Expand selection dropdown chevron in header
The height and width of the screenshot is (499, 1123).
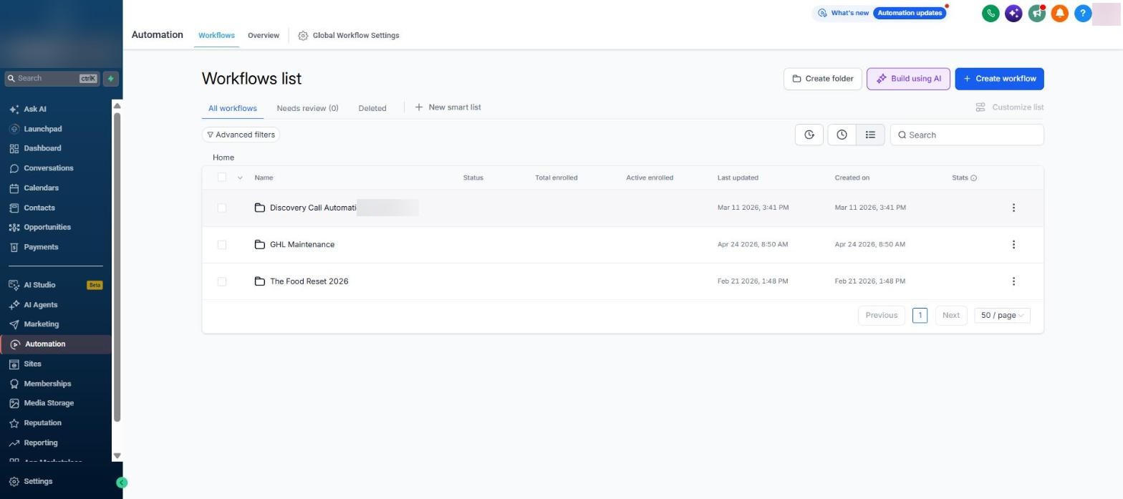[240, 178]
